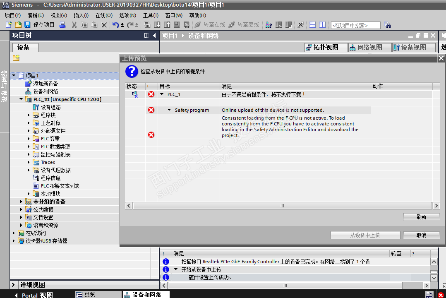Screen dimensions: 446x298
Task: Click the gray redo arrow icon
Action: click(130, 25)
